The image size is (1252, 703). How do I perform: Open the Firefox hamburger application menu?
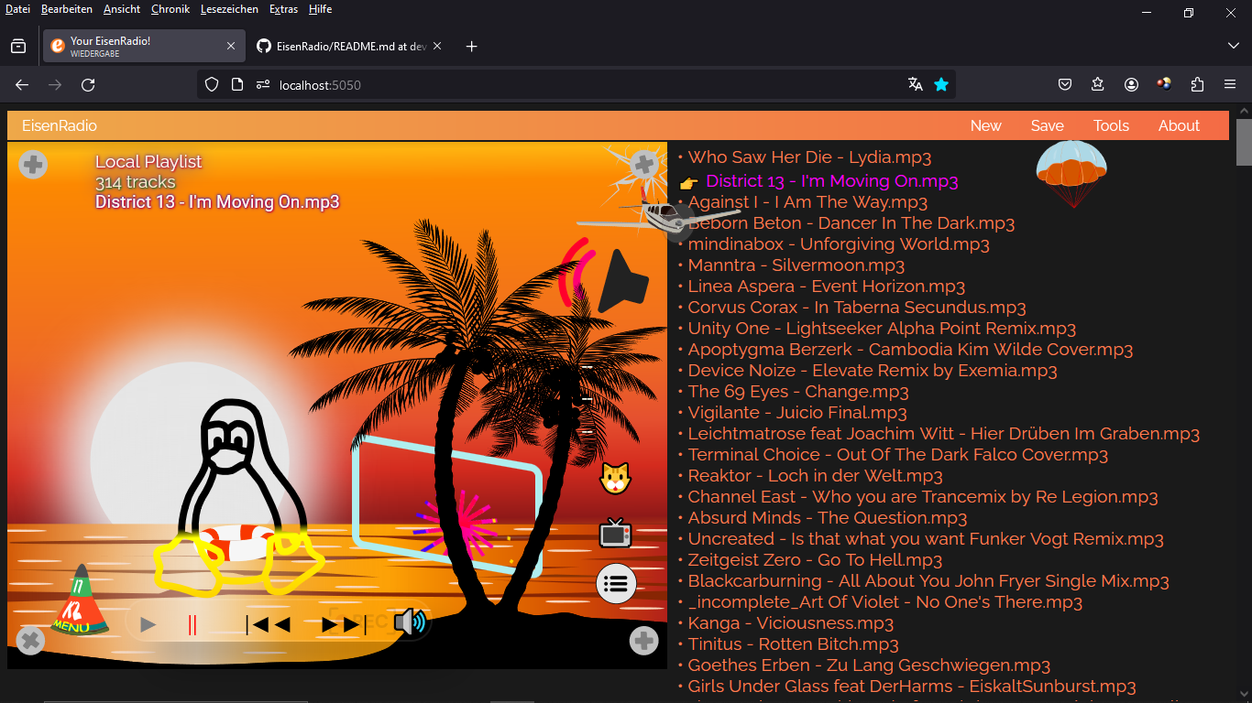[x=1230, y=84]
